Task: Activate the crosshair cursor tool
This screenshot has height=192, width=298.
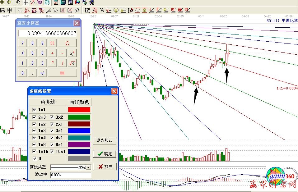Action: [26, 2]
